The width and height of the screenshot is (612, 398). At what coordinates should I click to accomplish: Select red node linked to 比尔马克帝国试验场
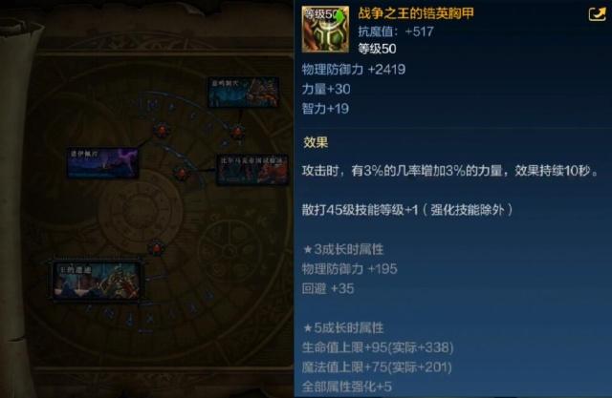181,172
